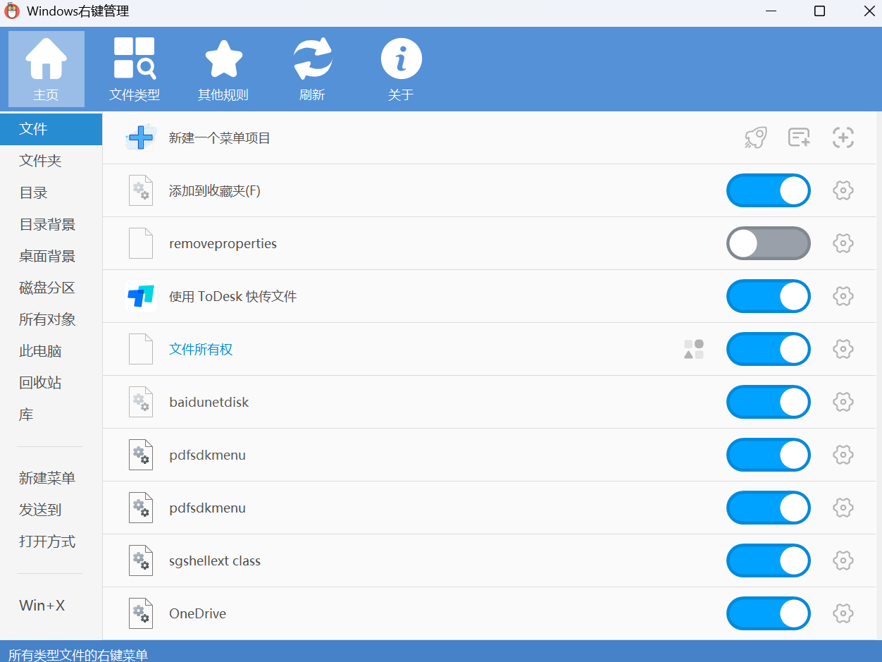Open settings gear for baidunetdisk
Viewport: 882px width, 662px height.
843,402
